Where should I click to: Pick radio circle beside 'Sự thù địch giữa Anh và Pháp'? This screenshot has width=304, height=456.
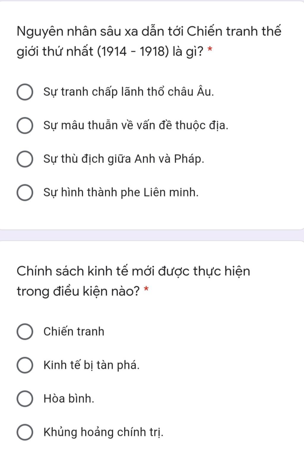[x=25, y=159]
